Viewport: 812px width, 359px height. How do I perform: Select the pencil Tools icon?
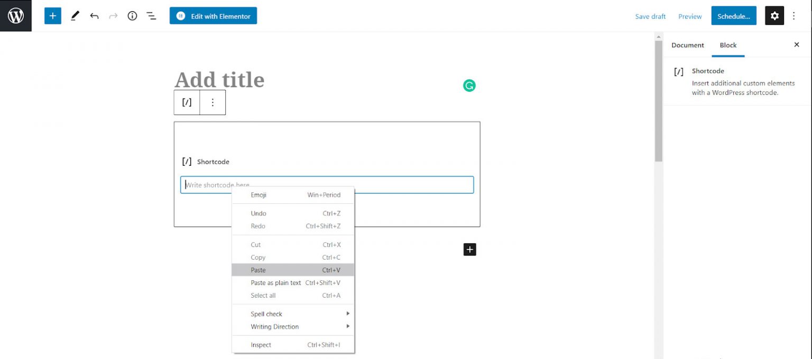75,16
